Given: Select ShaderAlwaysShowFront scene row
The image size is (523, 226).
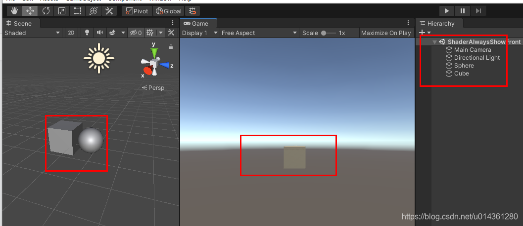Looking at the screenshot, I should click(469, 42).
